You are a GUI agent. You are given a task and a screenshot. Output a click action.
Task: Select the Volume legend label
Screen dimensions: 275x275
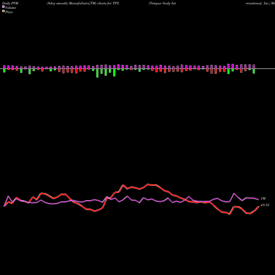click(10, 8)
